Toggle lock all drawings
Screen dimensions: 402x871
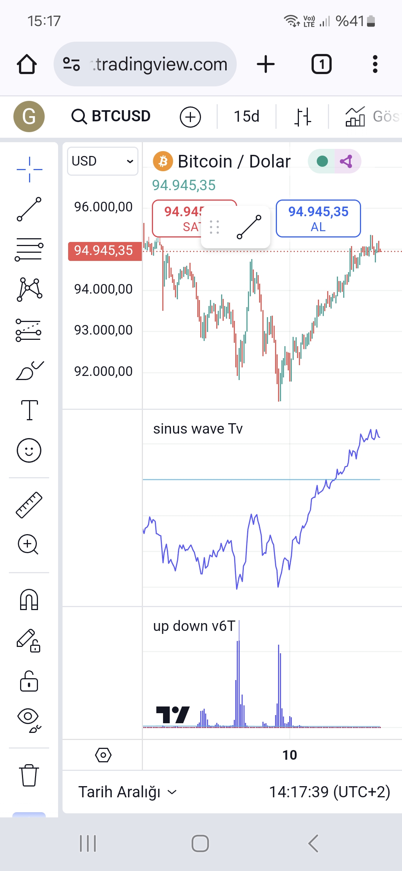point(29,681)
